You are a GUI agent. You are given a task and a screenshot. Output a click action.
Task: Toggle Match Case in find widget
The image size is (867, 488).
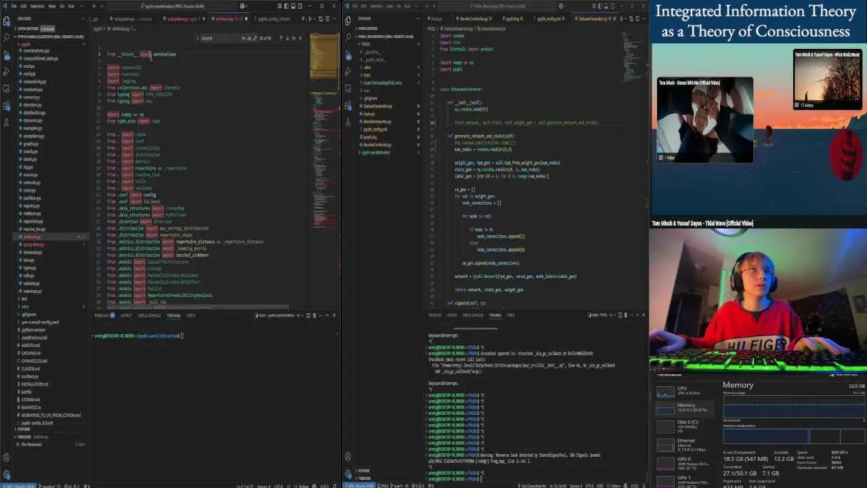coord(243,38)
